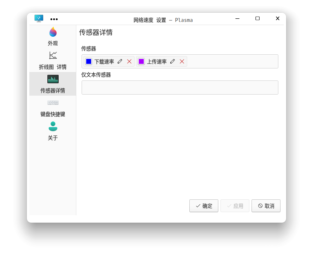Click the monitor app icon in title bar
Viewport: 313px width, 253px height.
click(39, 19)
